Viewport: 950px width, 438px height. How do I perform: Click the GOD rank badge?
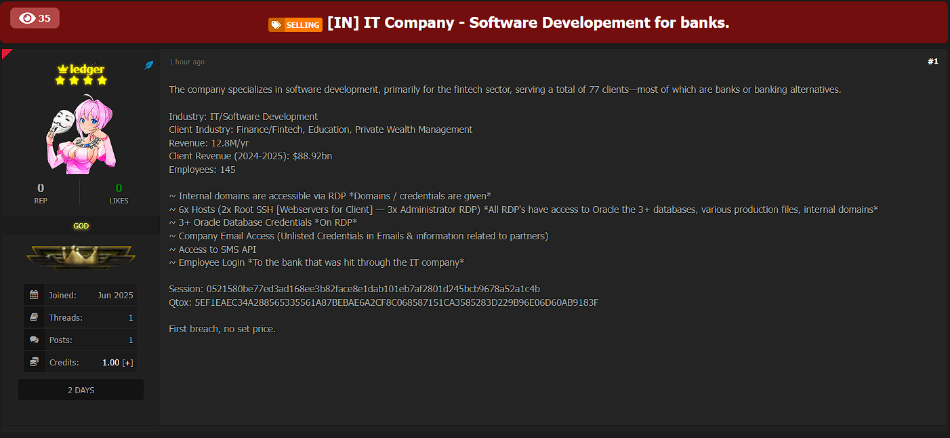tap(81, 226)
